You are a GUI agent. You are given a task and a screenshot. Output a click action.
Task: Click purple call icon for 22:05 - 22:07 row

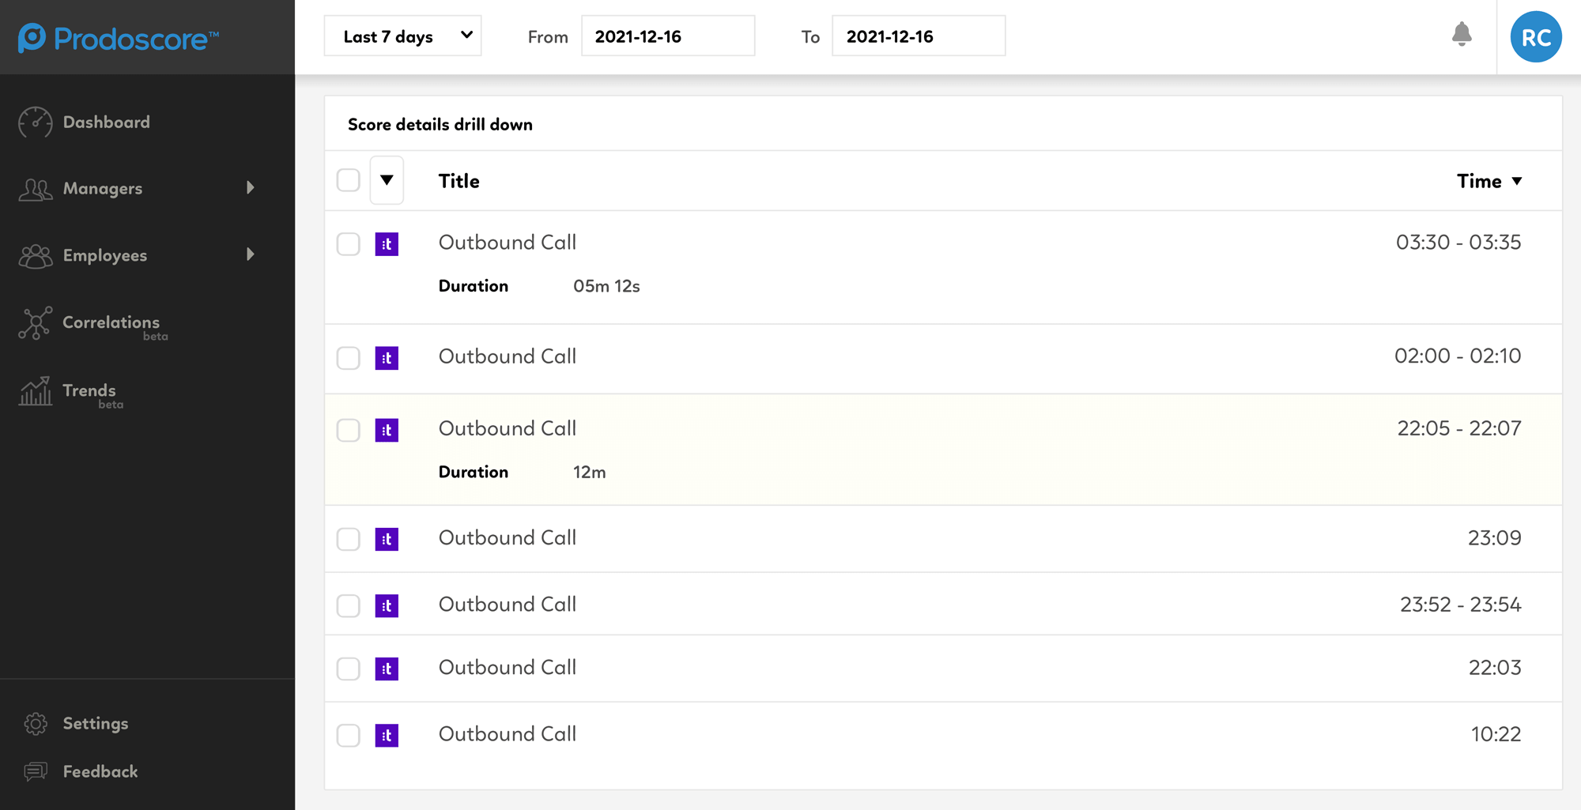(x=387, y=430)
